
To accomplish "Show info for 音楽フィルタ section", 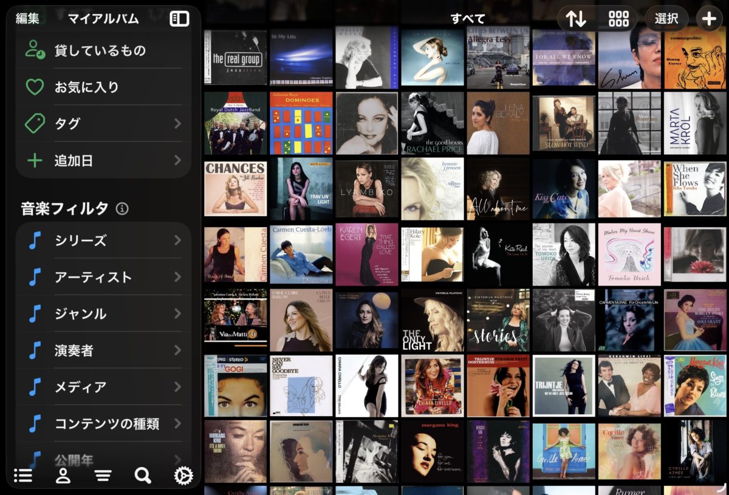I will click(122, 209).
